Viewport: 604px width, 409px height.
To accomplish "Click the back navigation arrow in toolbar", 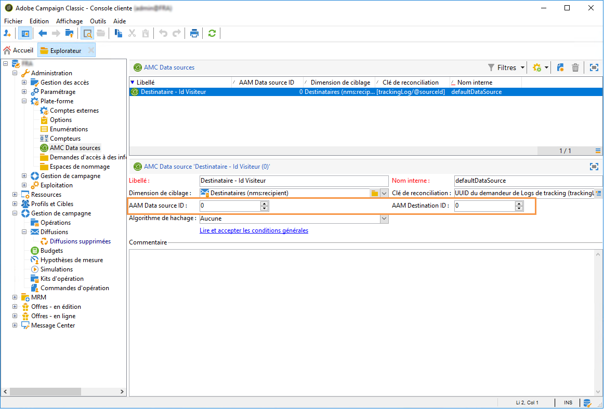I will (43, 33).
